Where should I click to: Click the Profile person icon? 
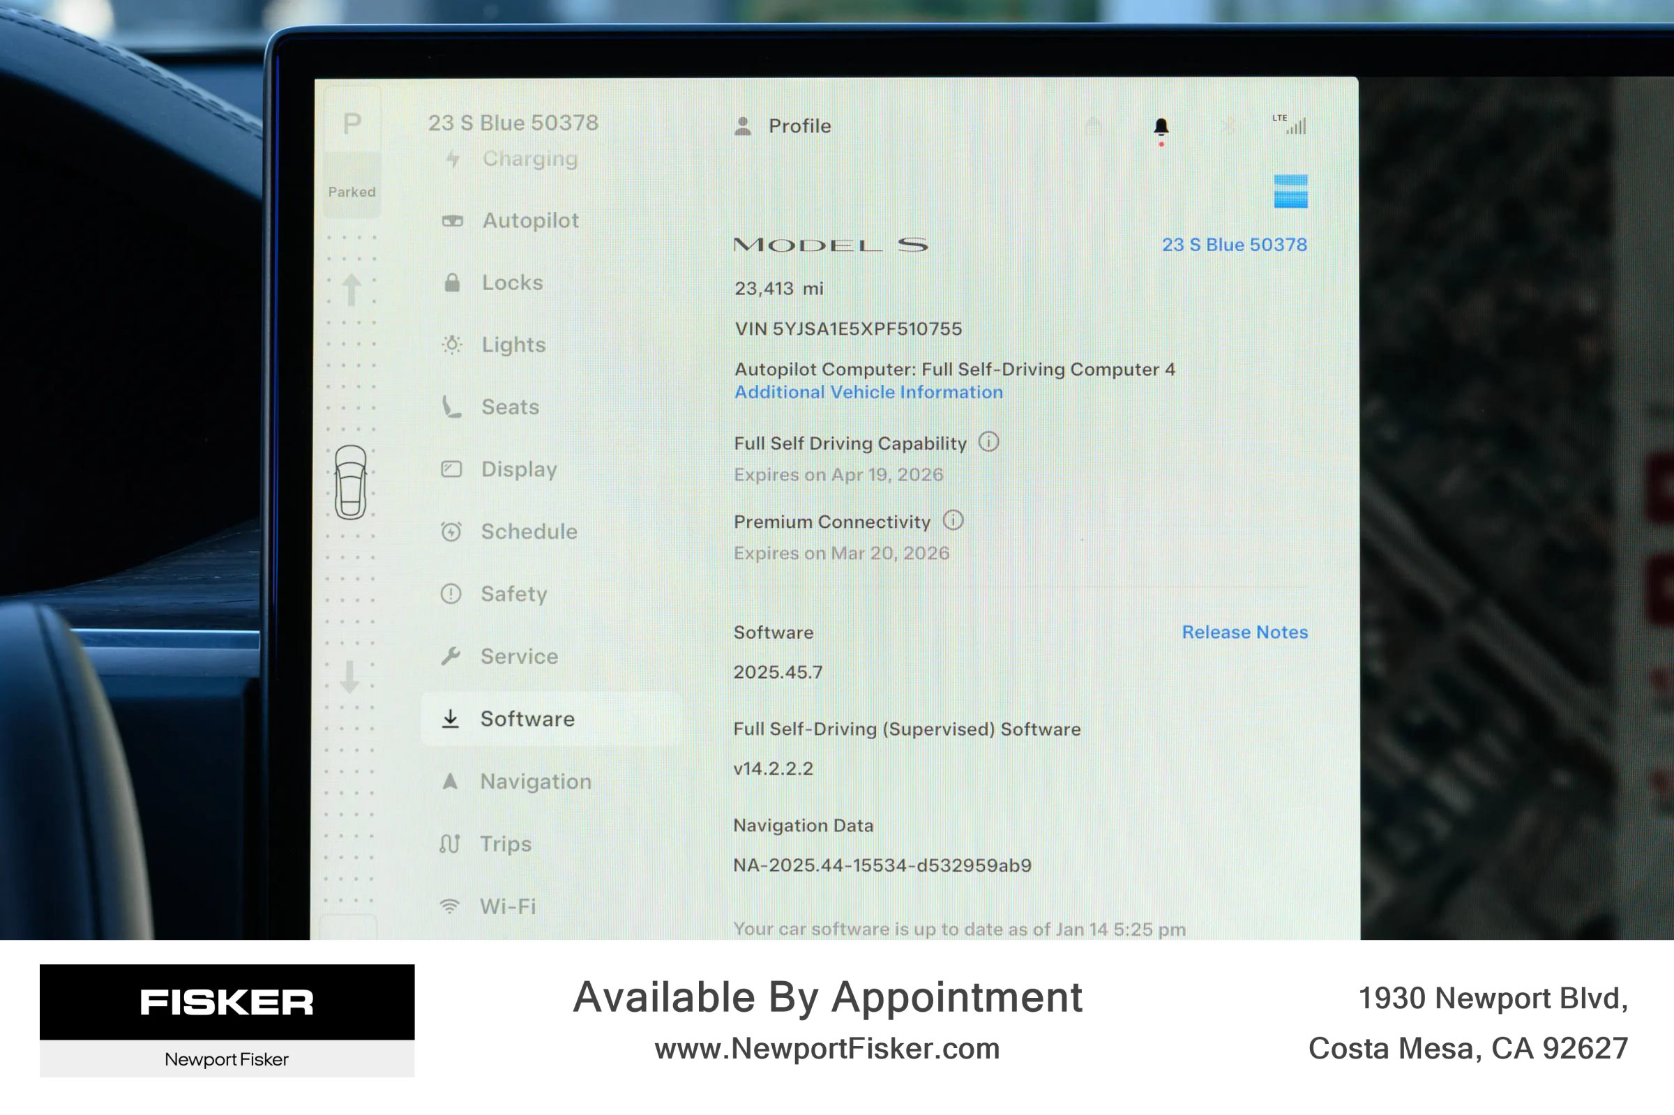[743, 127]
